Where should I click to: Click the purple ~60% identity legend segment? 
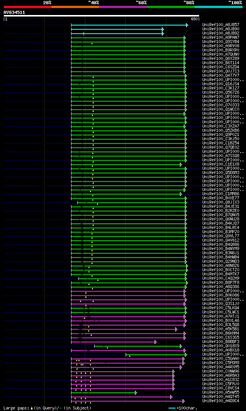click(x=123, y=7)
